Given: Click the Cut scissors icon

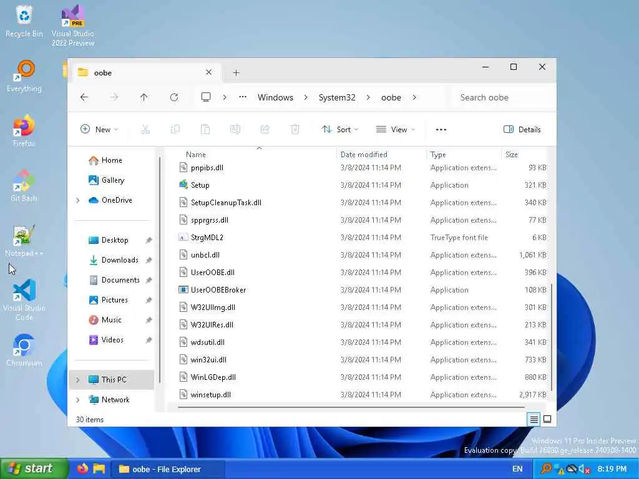Looking at the screenshot, I should (145, 130).
